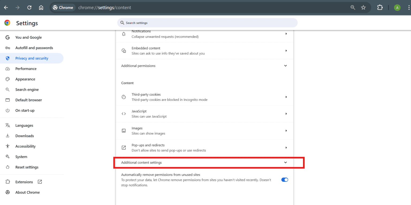The width and height of the screenshot is (411, 205).
Task: Click the bookmark star icon
Action: click(363, 7)
